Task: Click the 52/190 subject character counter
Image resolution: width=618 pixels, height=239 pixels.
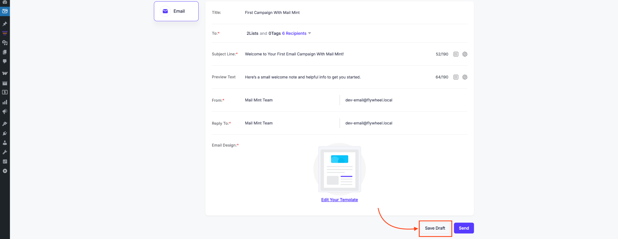Action: 442,54
